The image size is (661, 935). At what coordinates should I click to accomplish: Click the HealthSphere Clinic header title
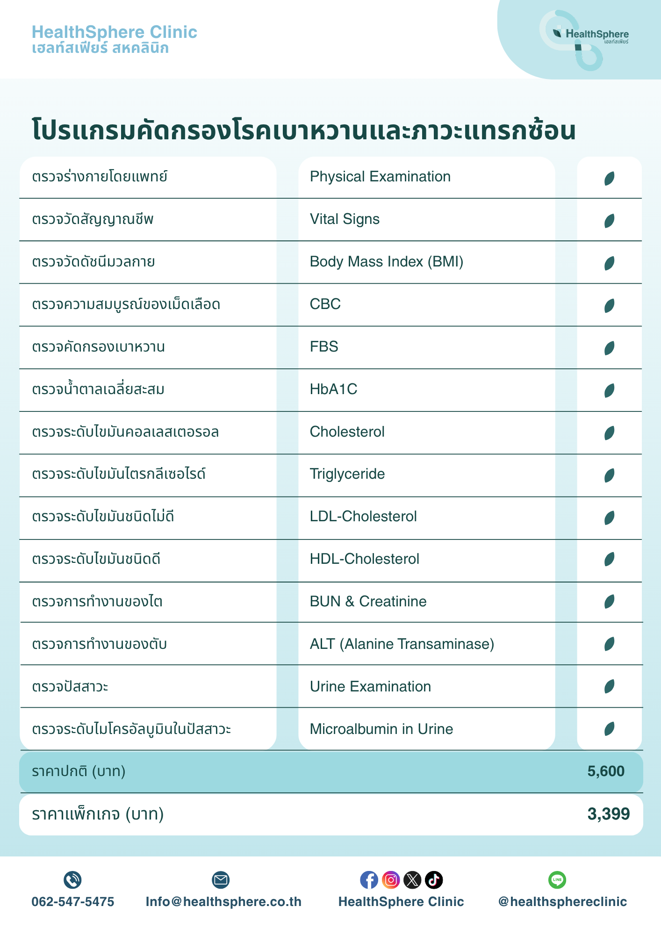(x=114, y=32)
